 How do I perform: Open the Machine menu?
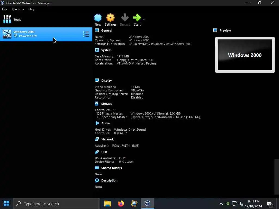18,9
